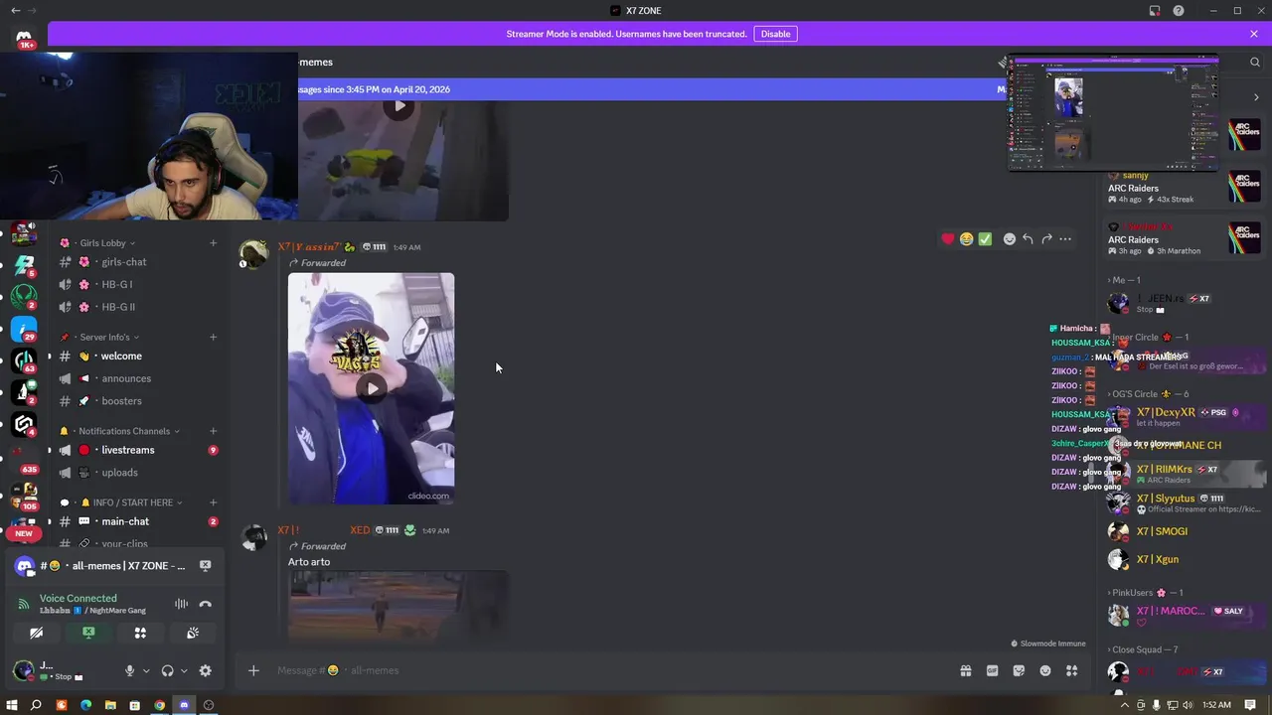Disable Streamer Mode button

(x=775, y=34)
